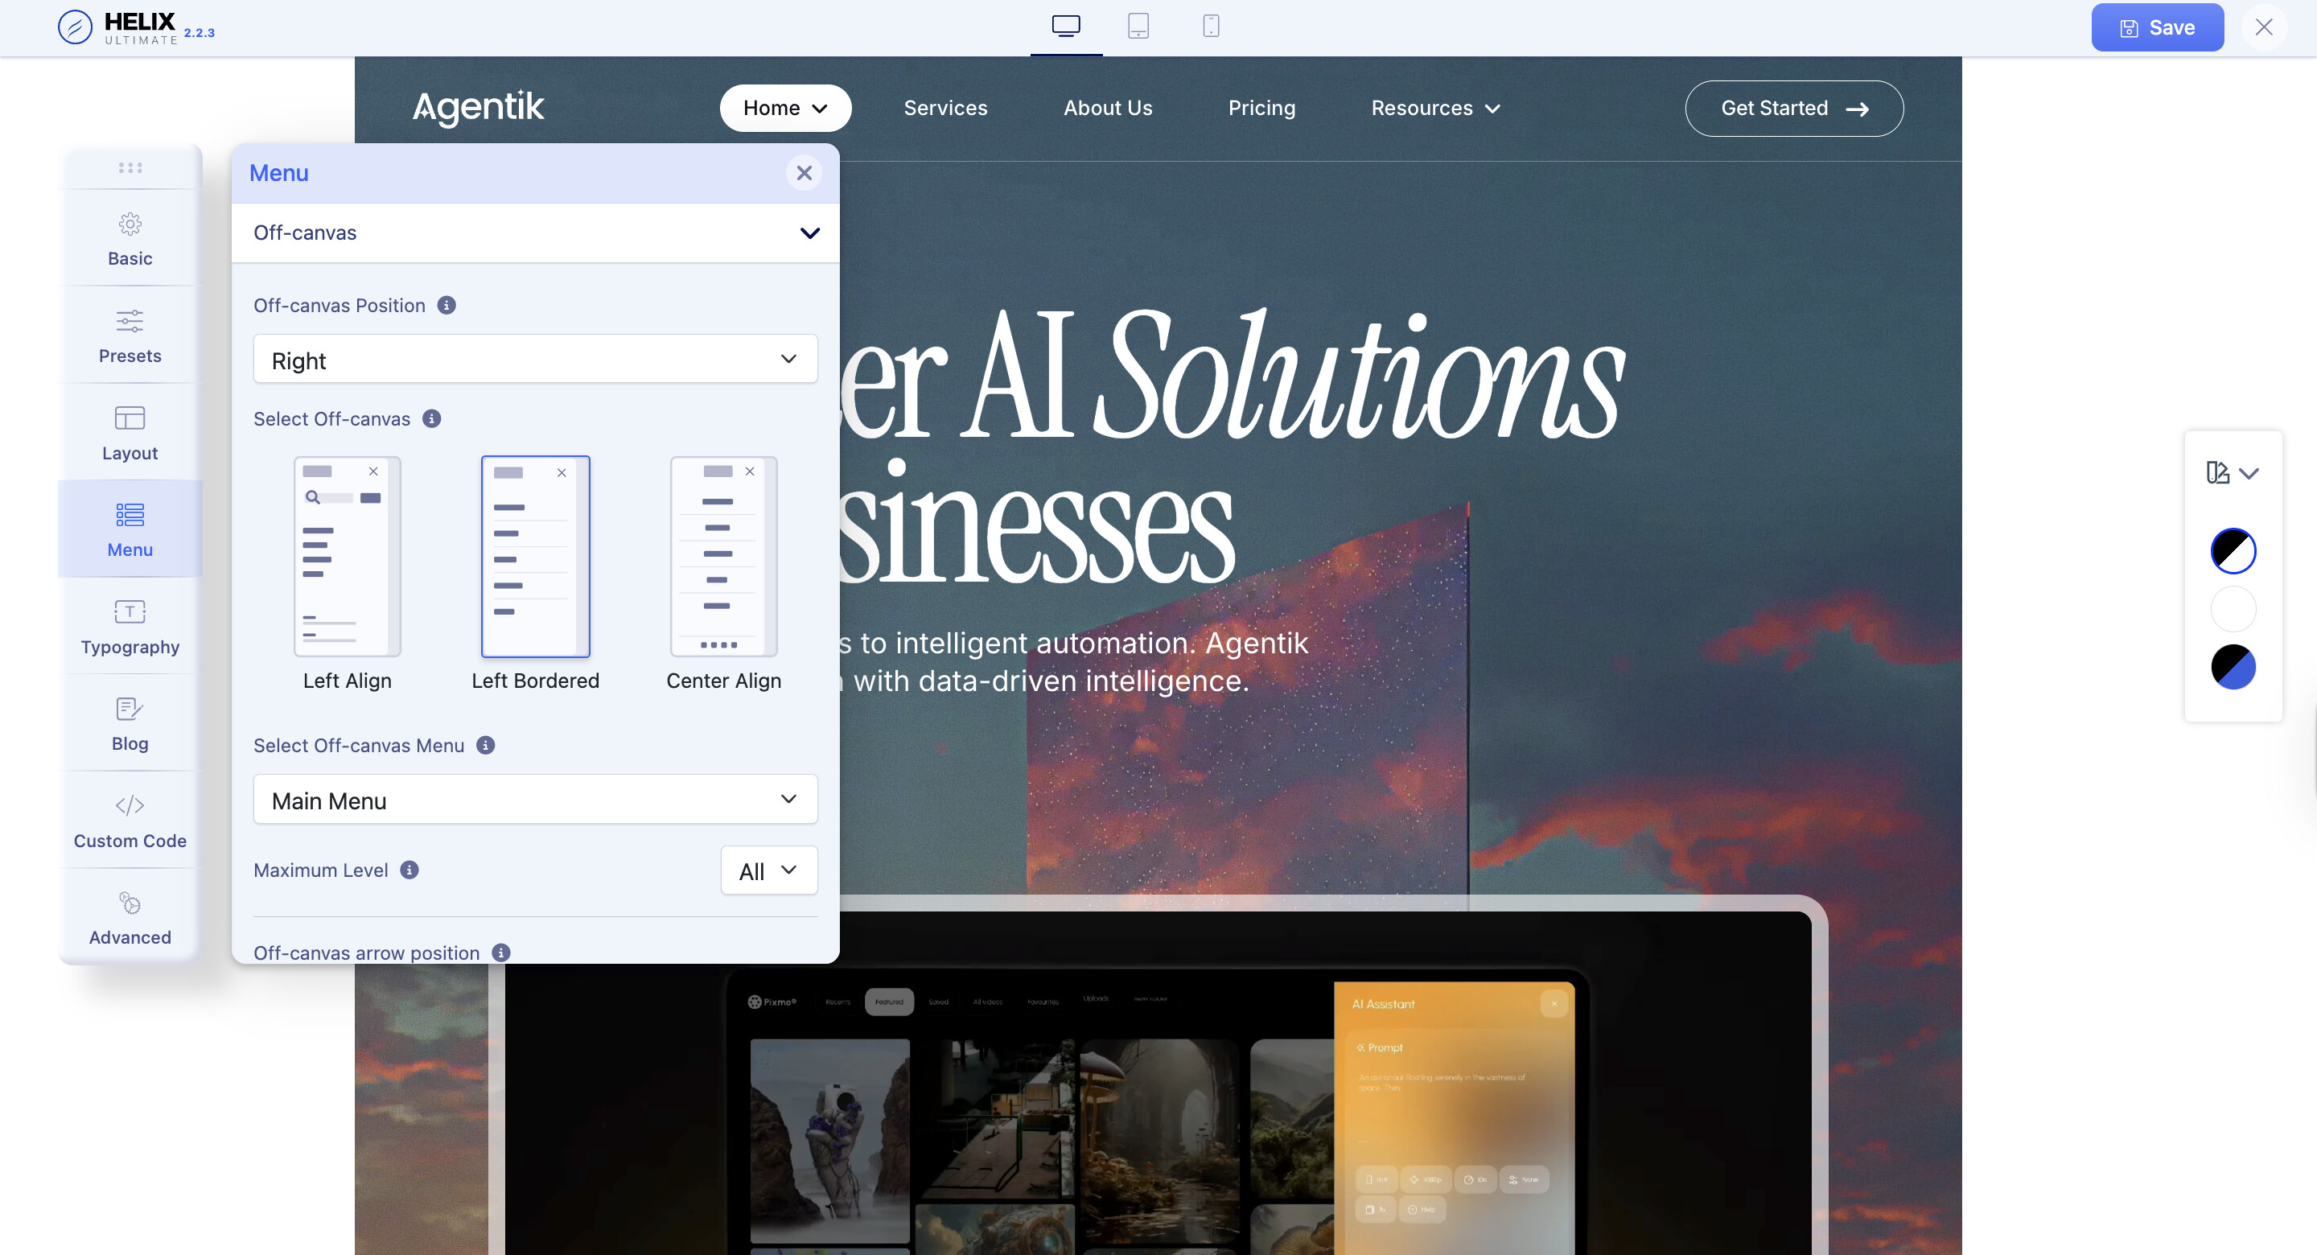The height and width of the screenshot is (1255, 2317).
Task: Open Typography settings in sidebar
Action: 130,627
